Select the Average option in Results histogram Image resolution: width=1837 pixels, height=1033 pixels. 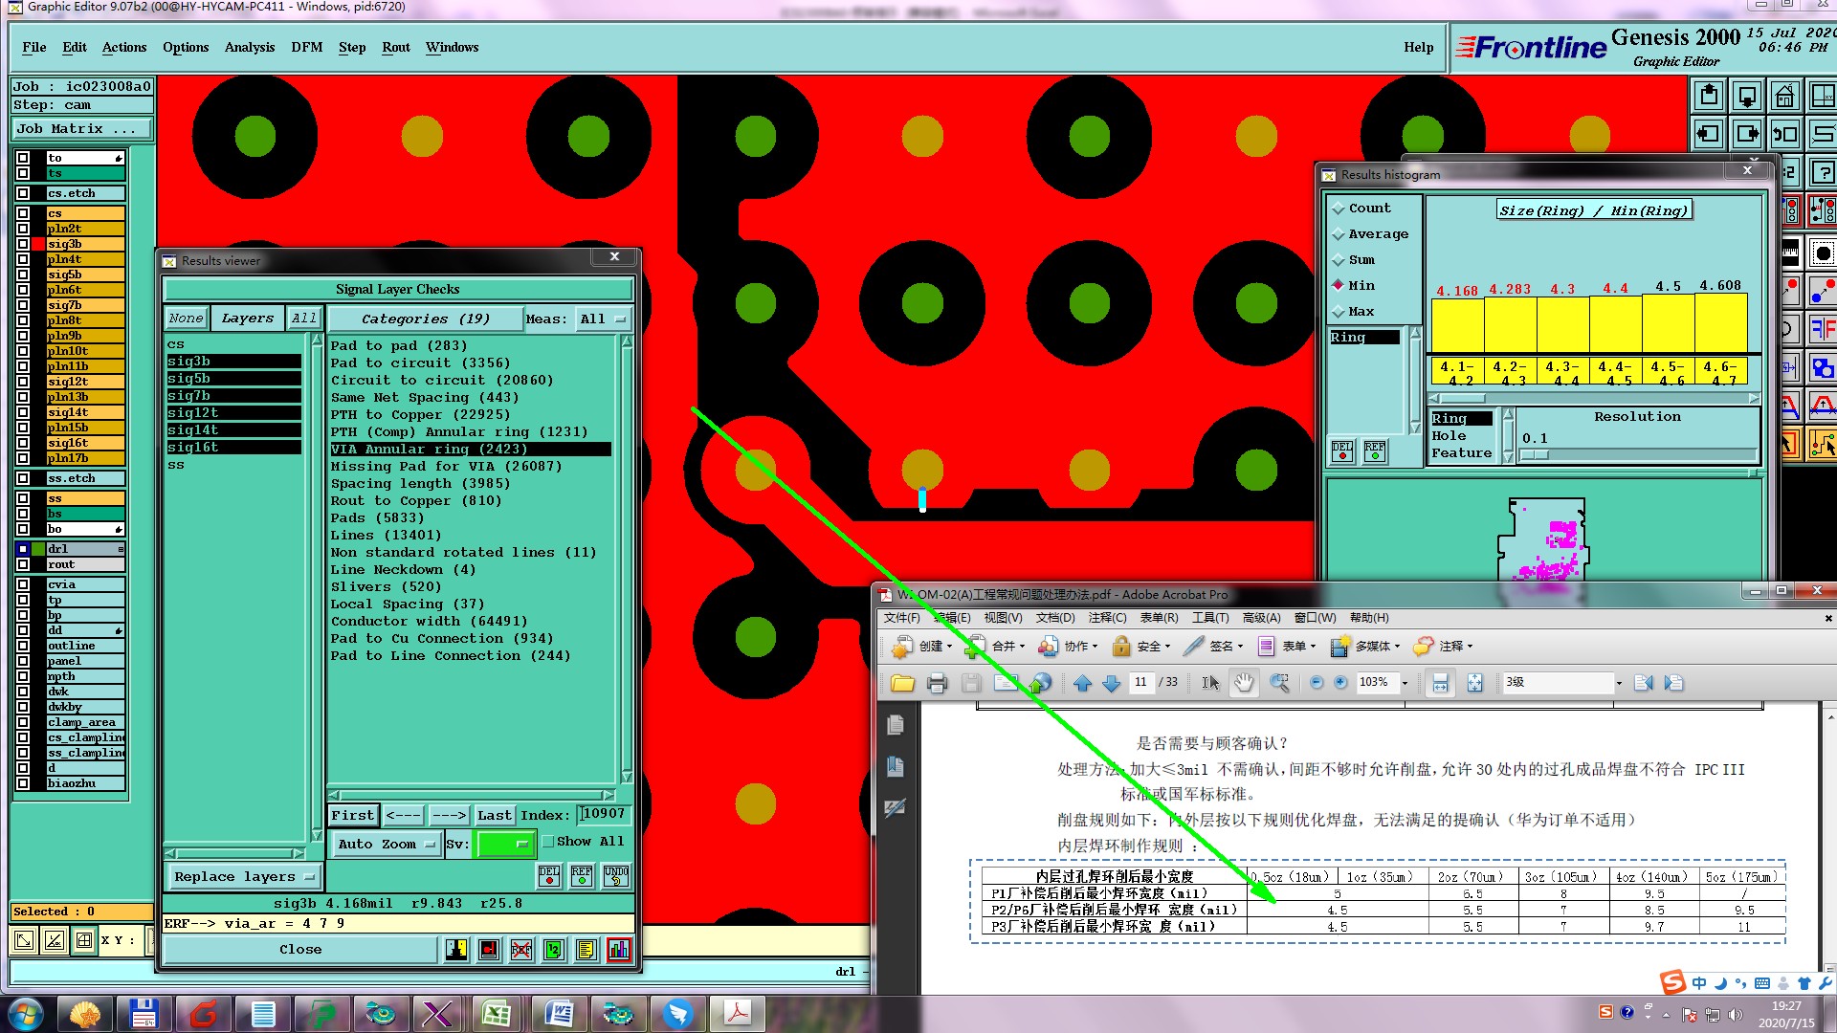pos(1339,234)
